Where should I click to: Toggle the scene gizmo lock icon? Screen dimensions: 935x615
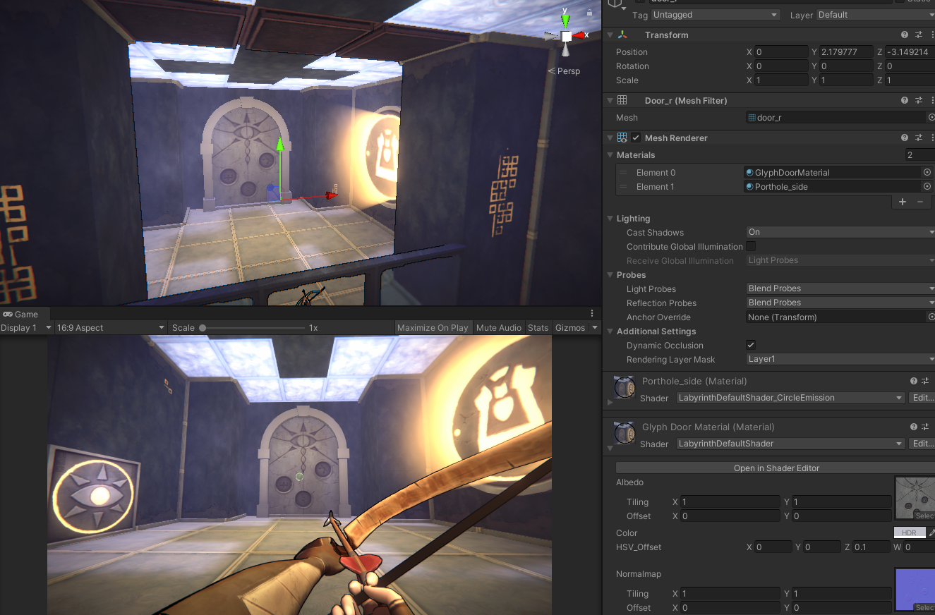(589, 12)
